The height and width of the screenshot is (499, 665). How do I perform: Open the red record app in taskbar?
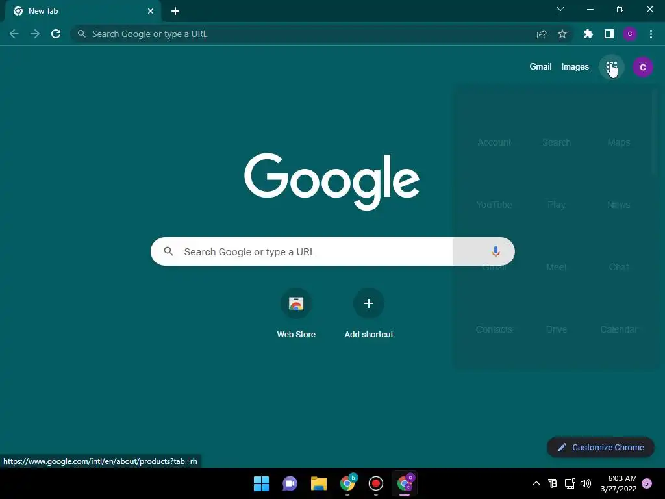376,483
